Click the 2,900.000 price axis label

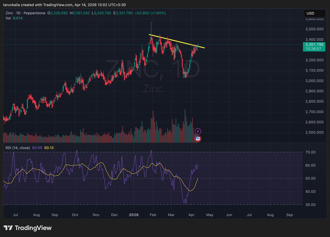coord(314,91)
